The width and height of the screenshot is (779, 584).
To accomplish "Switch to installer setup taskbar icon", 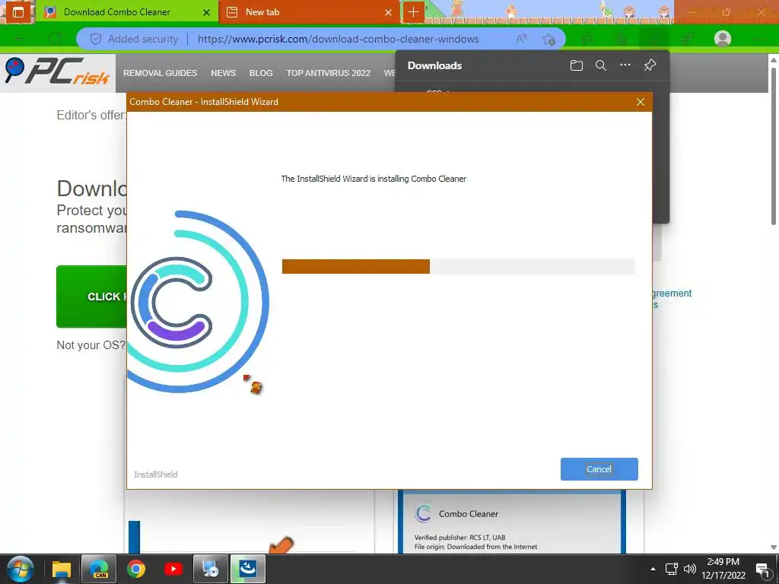I will (x=211, y=569).
